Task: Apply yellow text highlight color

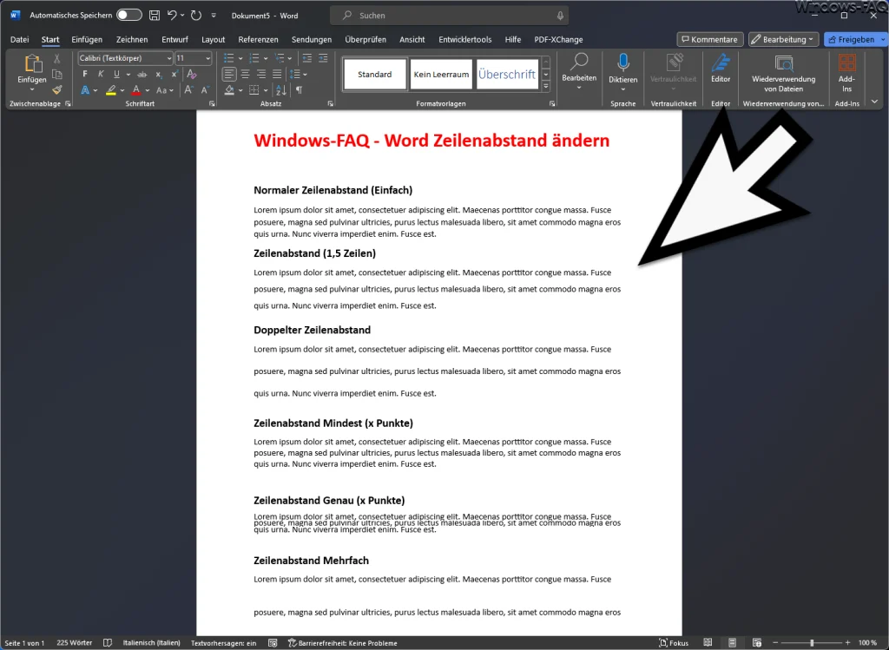Action: coord(110,90)
